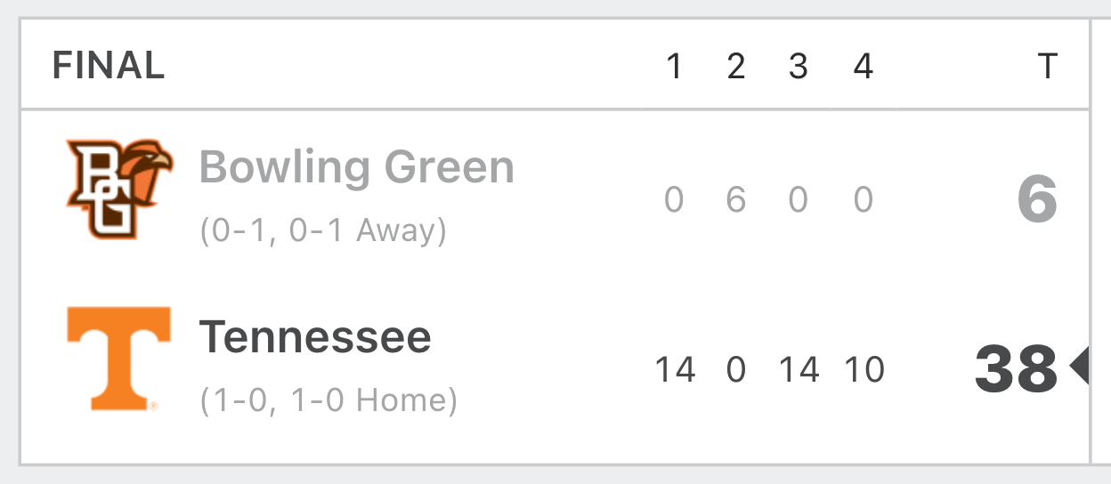Select the third quarter column header
The height and width of the screenshot is (484, 1111).
(799, 66)
